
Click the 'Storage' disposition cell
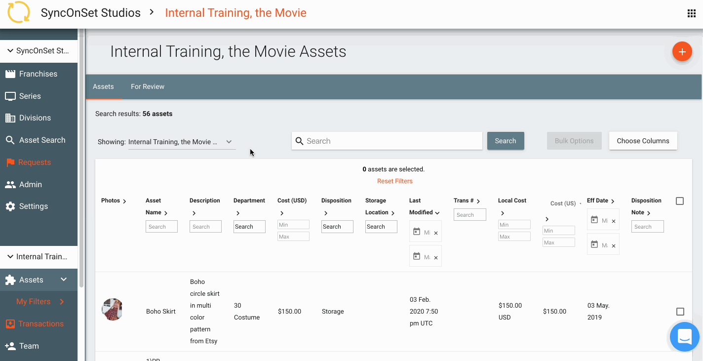(333, 312)
